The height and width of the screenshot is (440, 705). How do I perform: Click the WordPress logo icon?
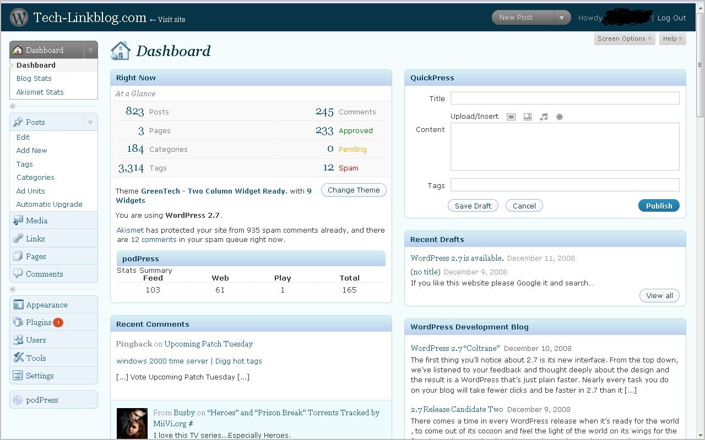(19, 18)
